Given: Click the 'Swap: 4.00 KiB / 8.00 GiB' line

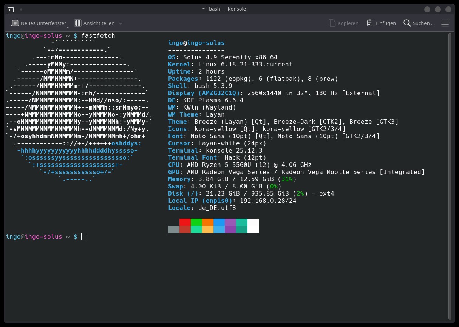Looking at the screenshot, I should [225, 186].
